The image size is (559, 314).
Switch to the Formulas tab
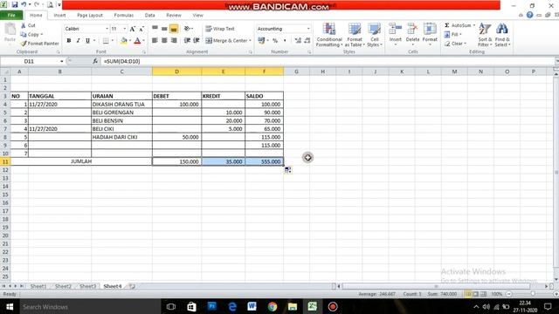click(124, 16)
